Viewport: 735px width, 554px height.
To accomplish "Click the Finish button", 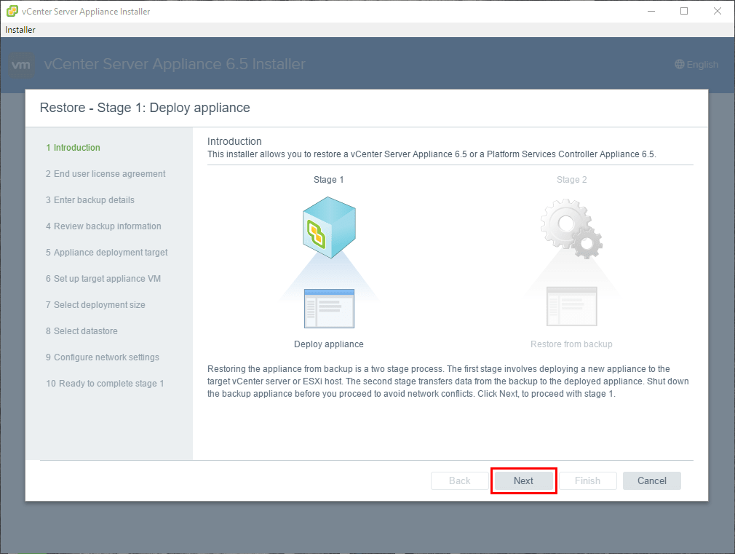I will pyautogui.click(x=588, y=480).
